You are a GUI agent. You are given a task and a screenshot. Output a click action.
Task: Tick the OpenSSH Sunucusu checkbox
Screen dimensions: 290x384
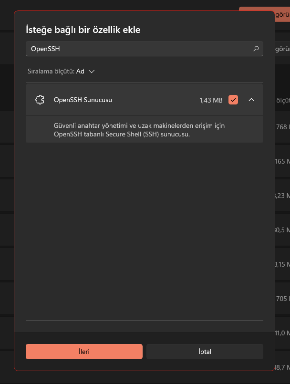tap(233, 100)
